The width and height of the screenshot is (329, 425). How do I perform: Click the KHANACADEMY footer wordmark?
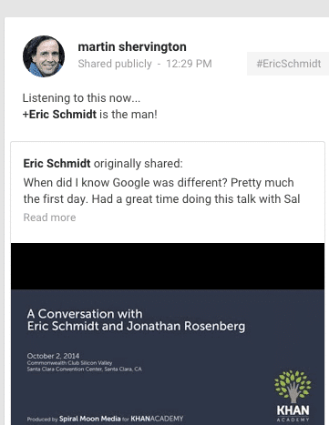(x=157, y=419)
